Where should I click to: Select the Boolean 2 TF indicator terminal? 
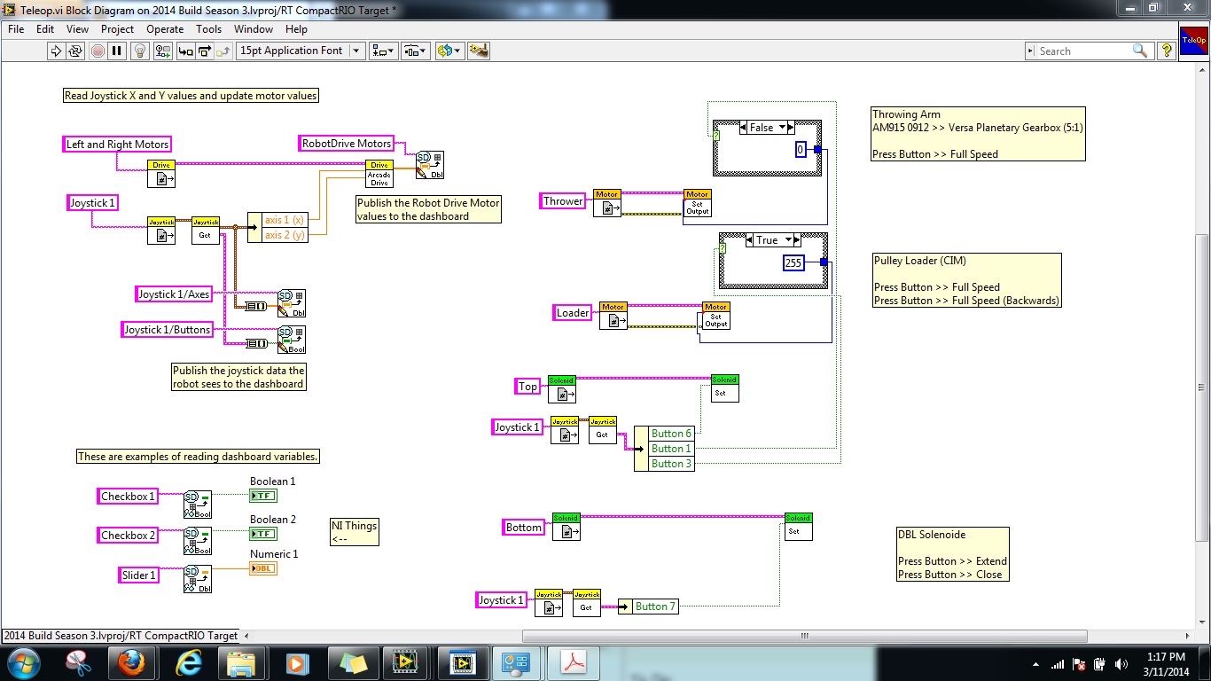click(263, 534)
